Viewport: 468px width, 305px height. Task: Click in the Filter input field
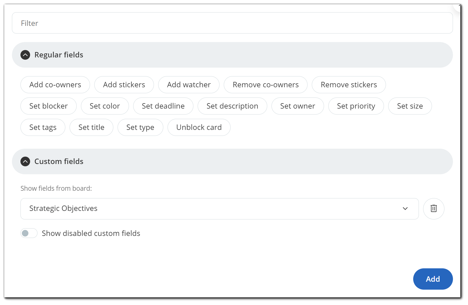[232, 23]
